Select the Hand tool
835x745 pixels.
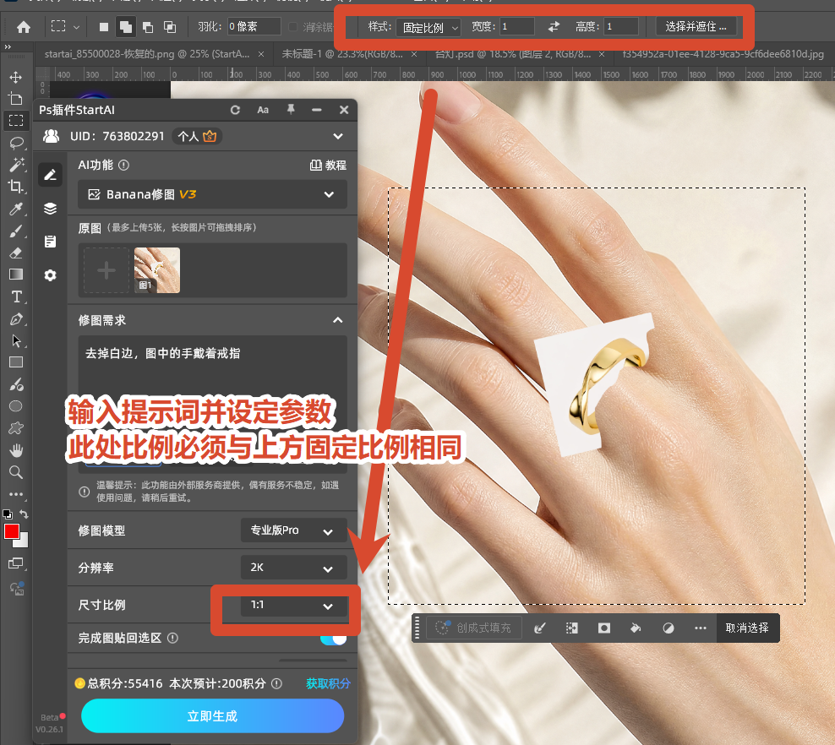coord(16,450)
